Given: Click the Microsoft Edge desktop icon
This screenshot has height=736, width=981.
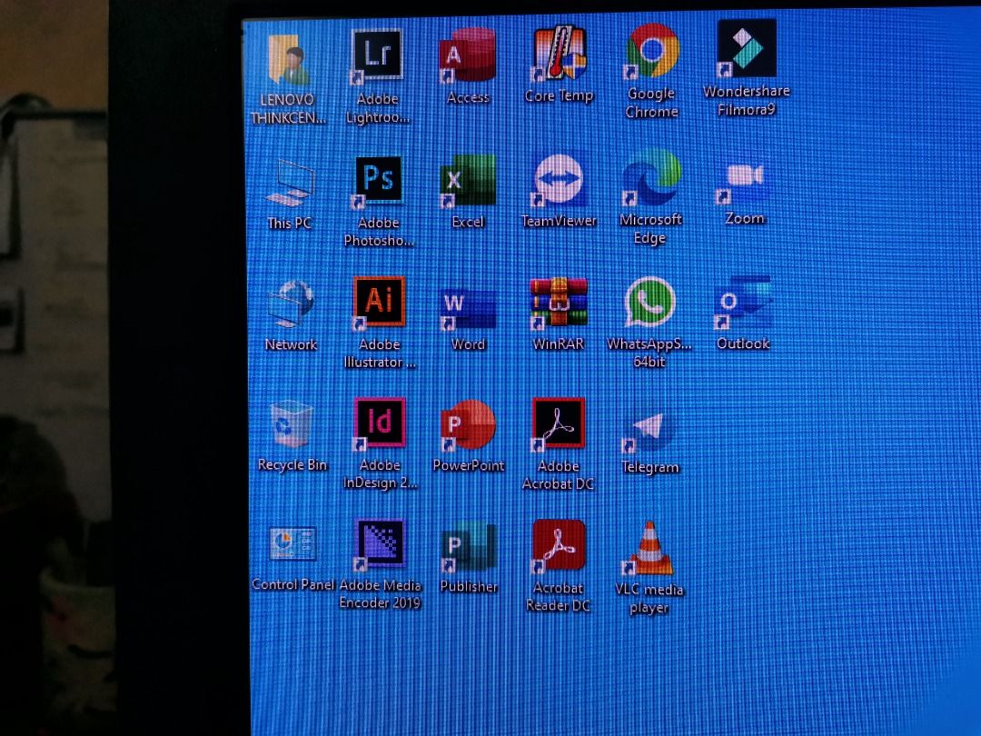Looking at the screenshot, I should [x=650, y=178].
